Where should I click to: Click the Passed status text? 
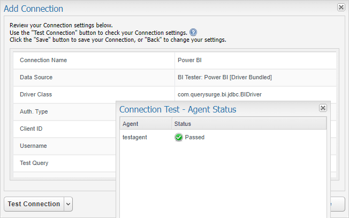tap(194, 137)
